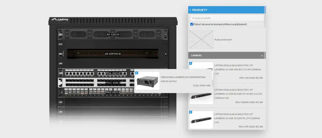The width and height of the screenshot is (322, 138).
Task: Select the PPS6-1024-B patch panel
Action: click(113, 73)
